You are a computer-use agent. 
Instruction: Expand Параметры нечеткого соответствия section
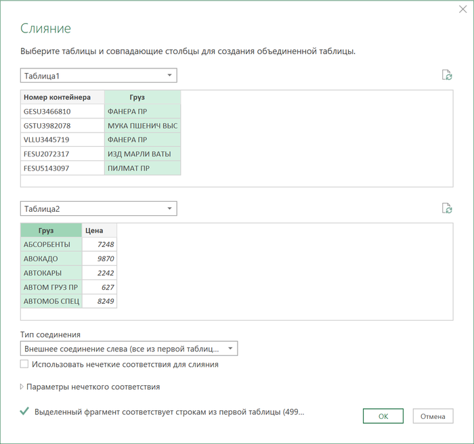(90, 387)
